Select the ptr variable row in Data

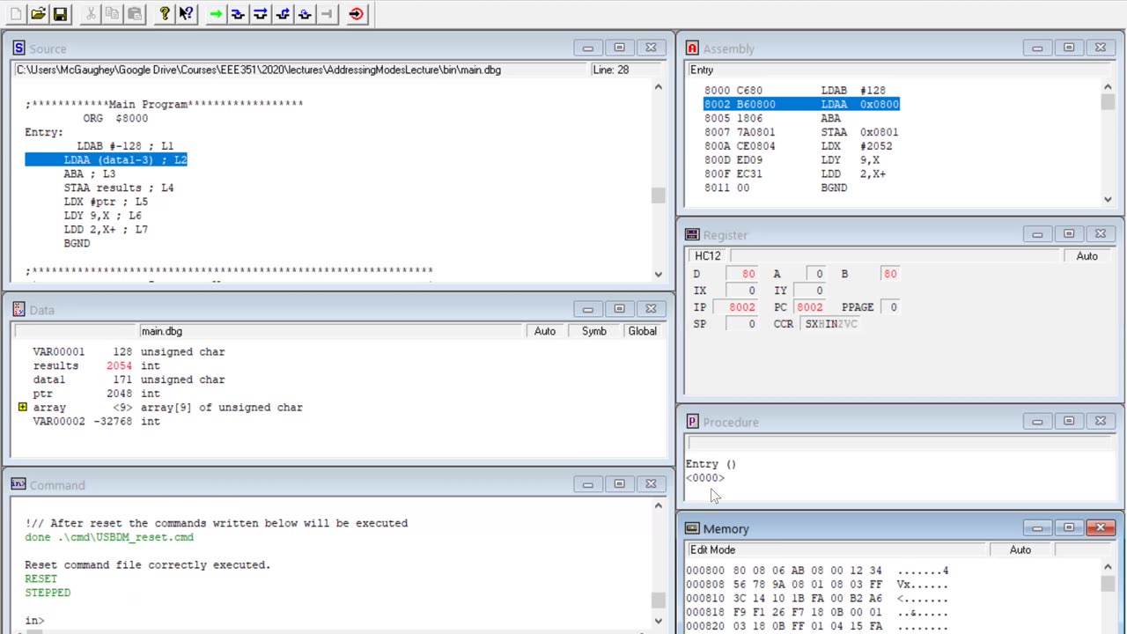[x=97, y=394]
